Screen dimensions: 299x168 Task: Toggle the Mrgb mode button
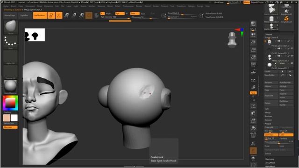click(108, 14)
